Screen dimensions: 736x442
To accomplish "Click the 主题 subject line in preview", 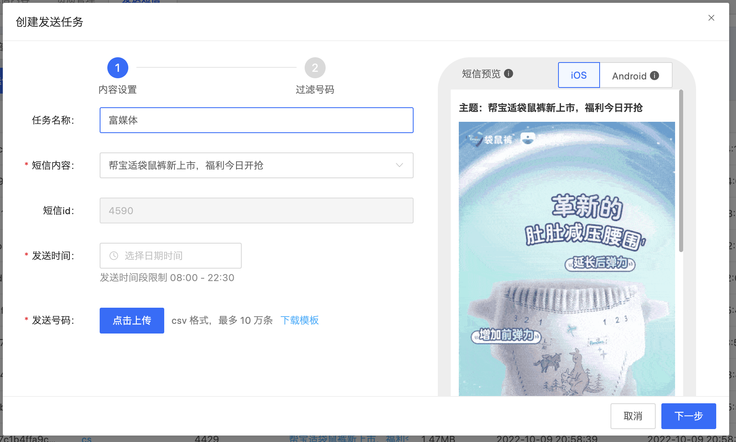I will (551, 108).
